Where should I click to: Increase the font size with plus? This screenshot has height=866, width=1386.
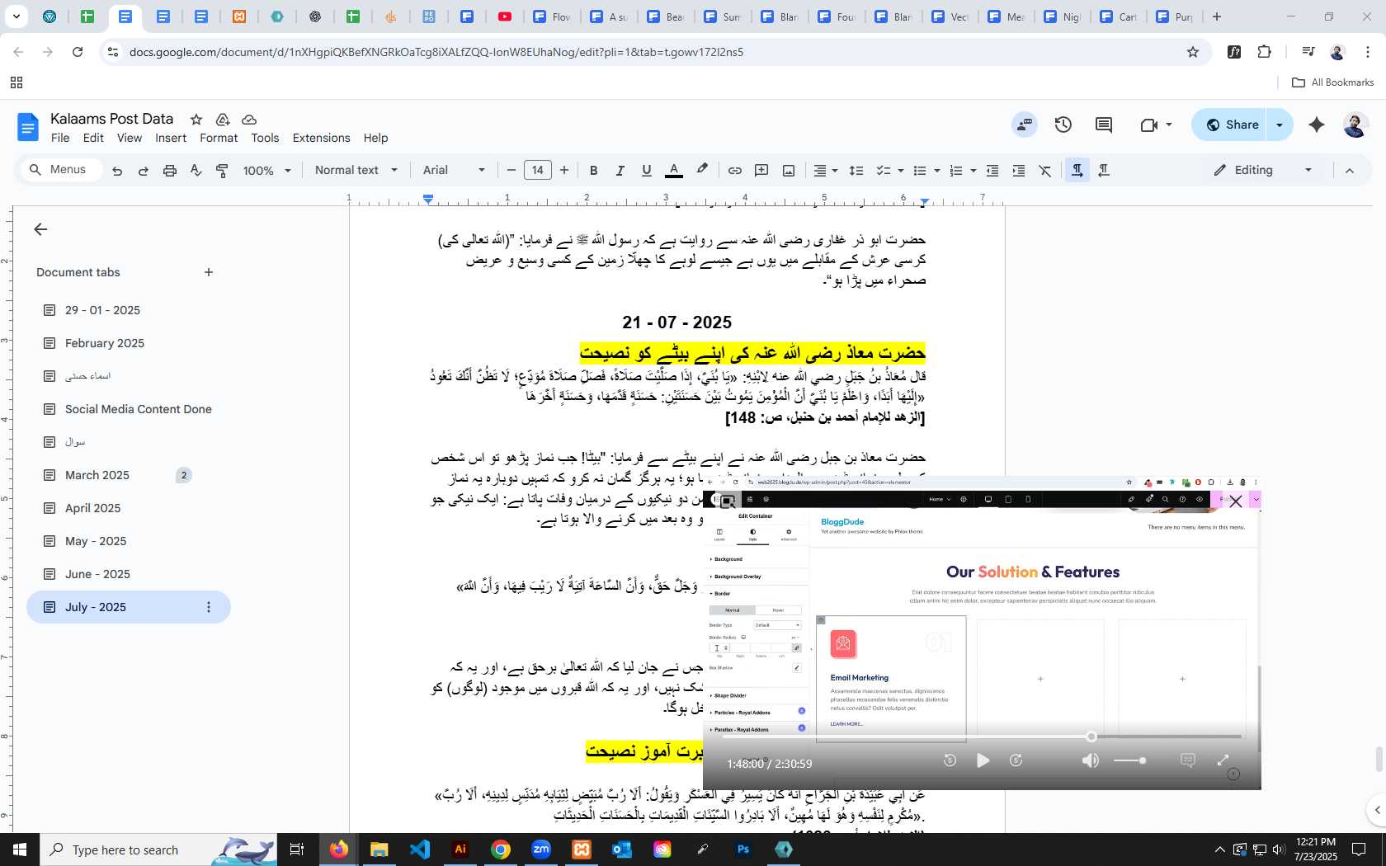(564, 171)
